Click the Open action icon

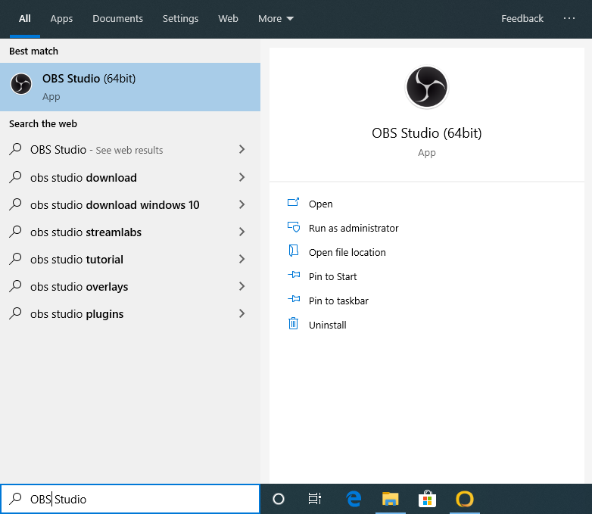pyautogui.click(x=294, y=203)
